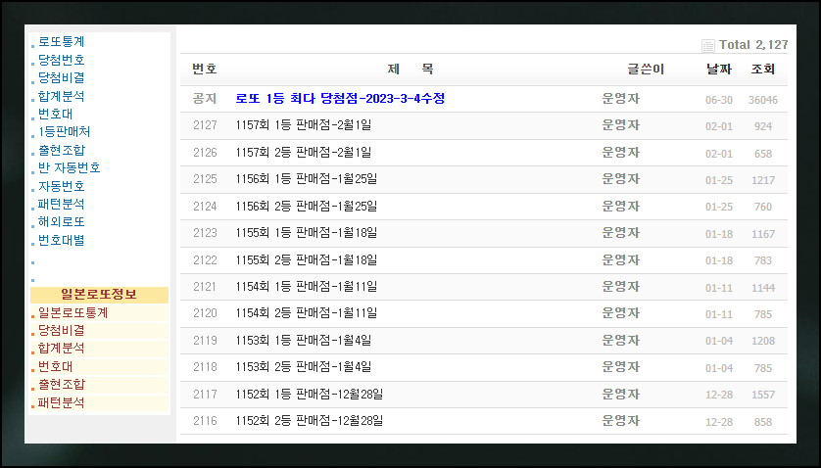
Task: Open the orange 번호대 link under 일본로또정보
Action: click(56, 366)
